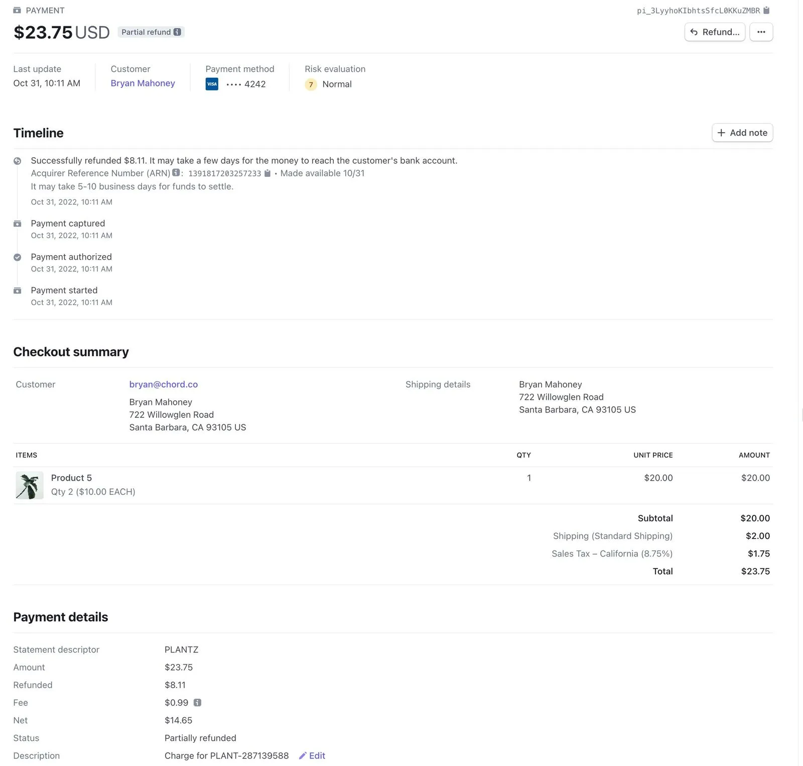Click the Fee info icon
803x766 pixels.
tap(197, 703)
